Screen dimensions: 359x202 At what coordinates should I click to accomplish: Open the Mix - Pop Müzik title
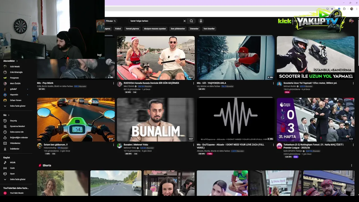coord(45,83)
